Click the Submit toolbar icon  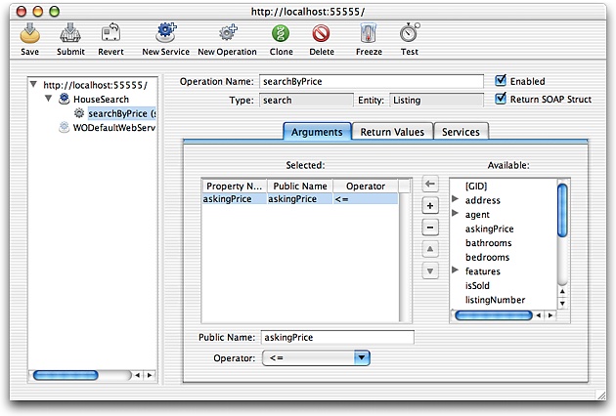[70, 33]
